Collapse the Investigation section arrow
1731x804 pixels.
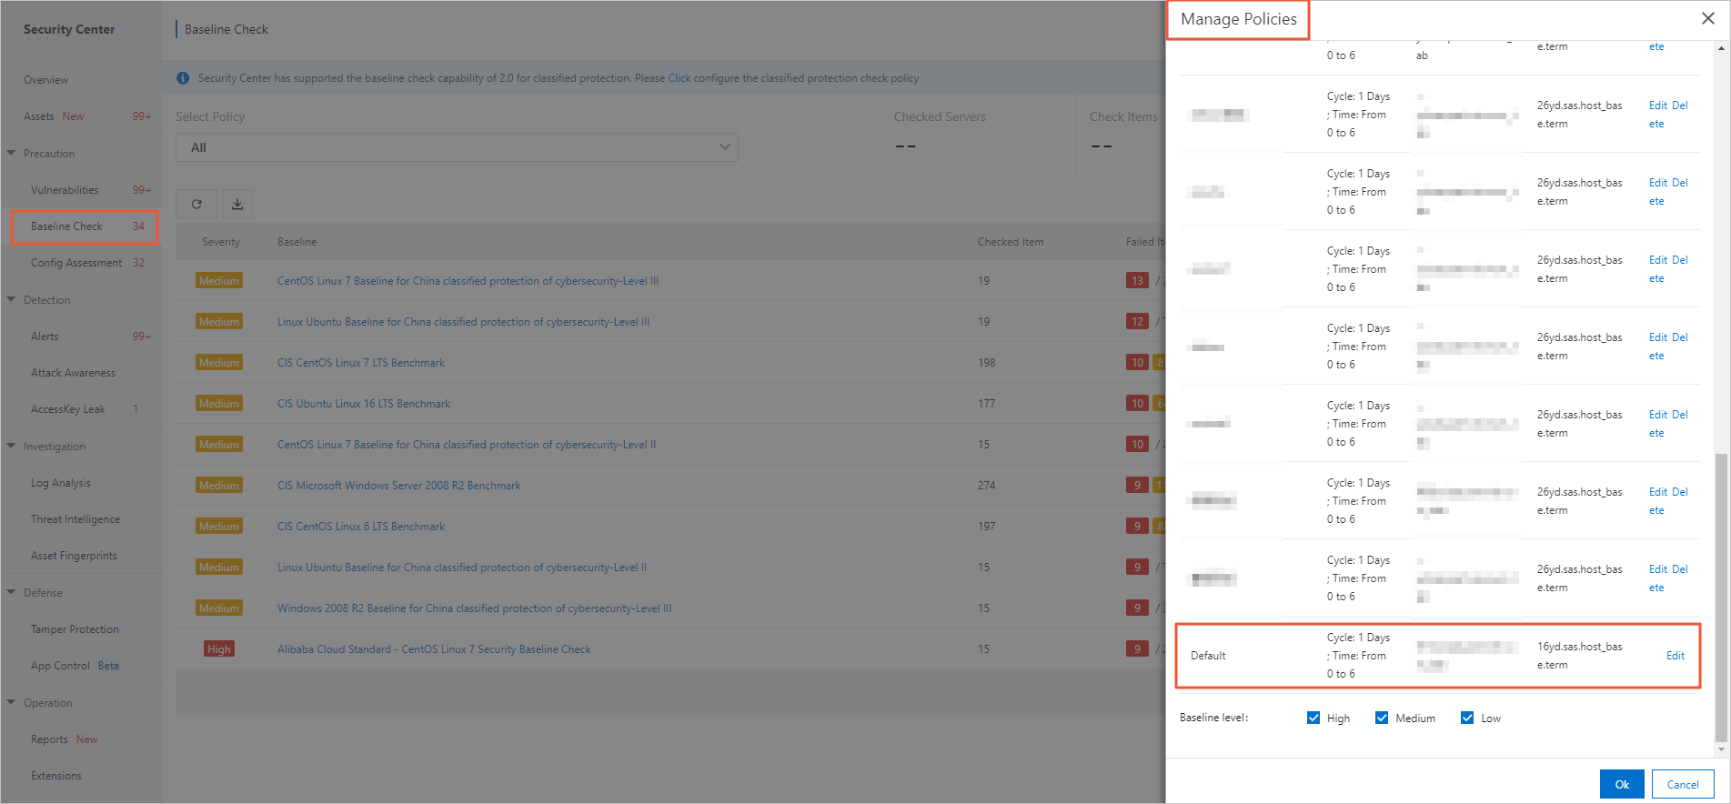tap(12, 447)
